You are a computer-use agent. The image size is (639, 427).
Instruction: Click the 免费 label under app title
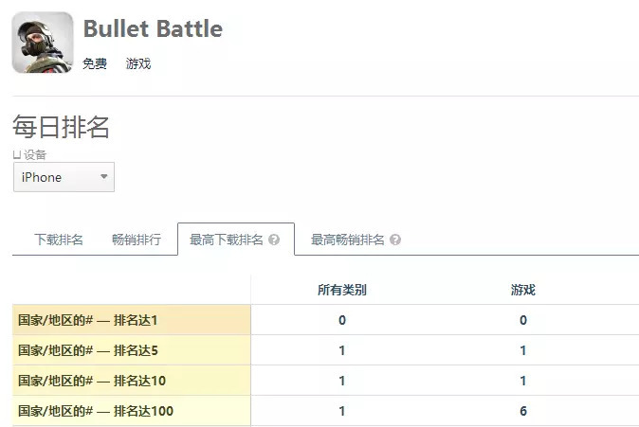coord(95,63)
